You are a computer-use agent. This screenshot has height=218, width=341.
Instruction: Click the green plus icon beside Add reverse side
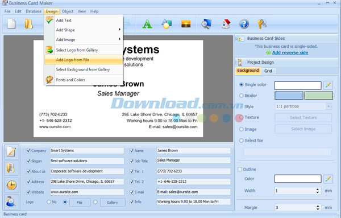[269, 53]
